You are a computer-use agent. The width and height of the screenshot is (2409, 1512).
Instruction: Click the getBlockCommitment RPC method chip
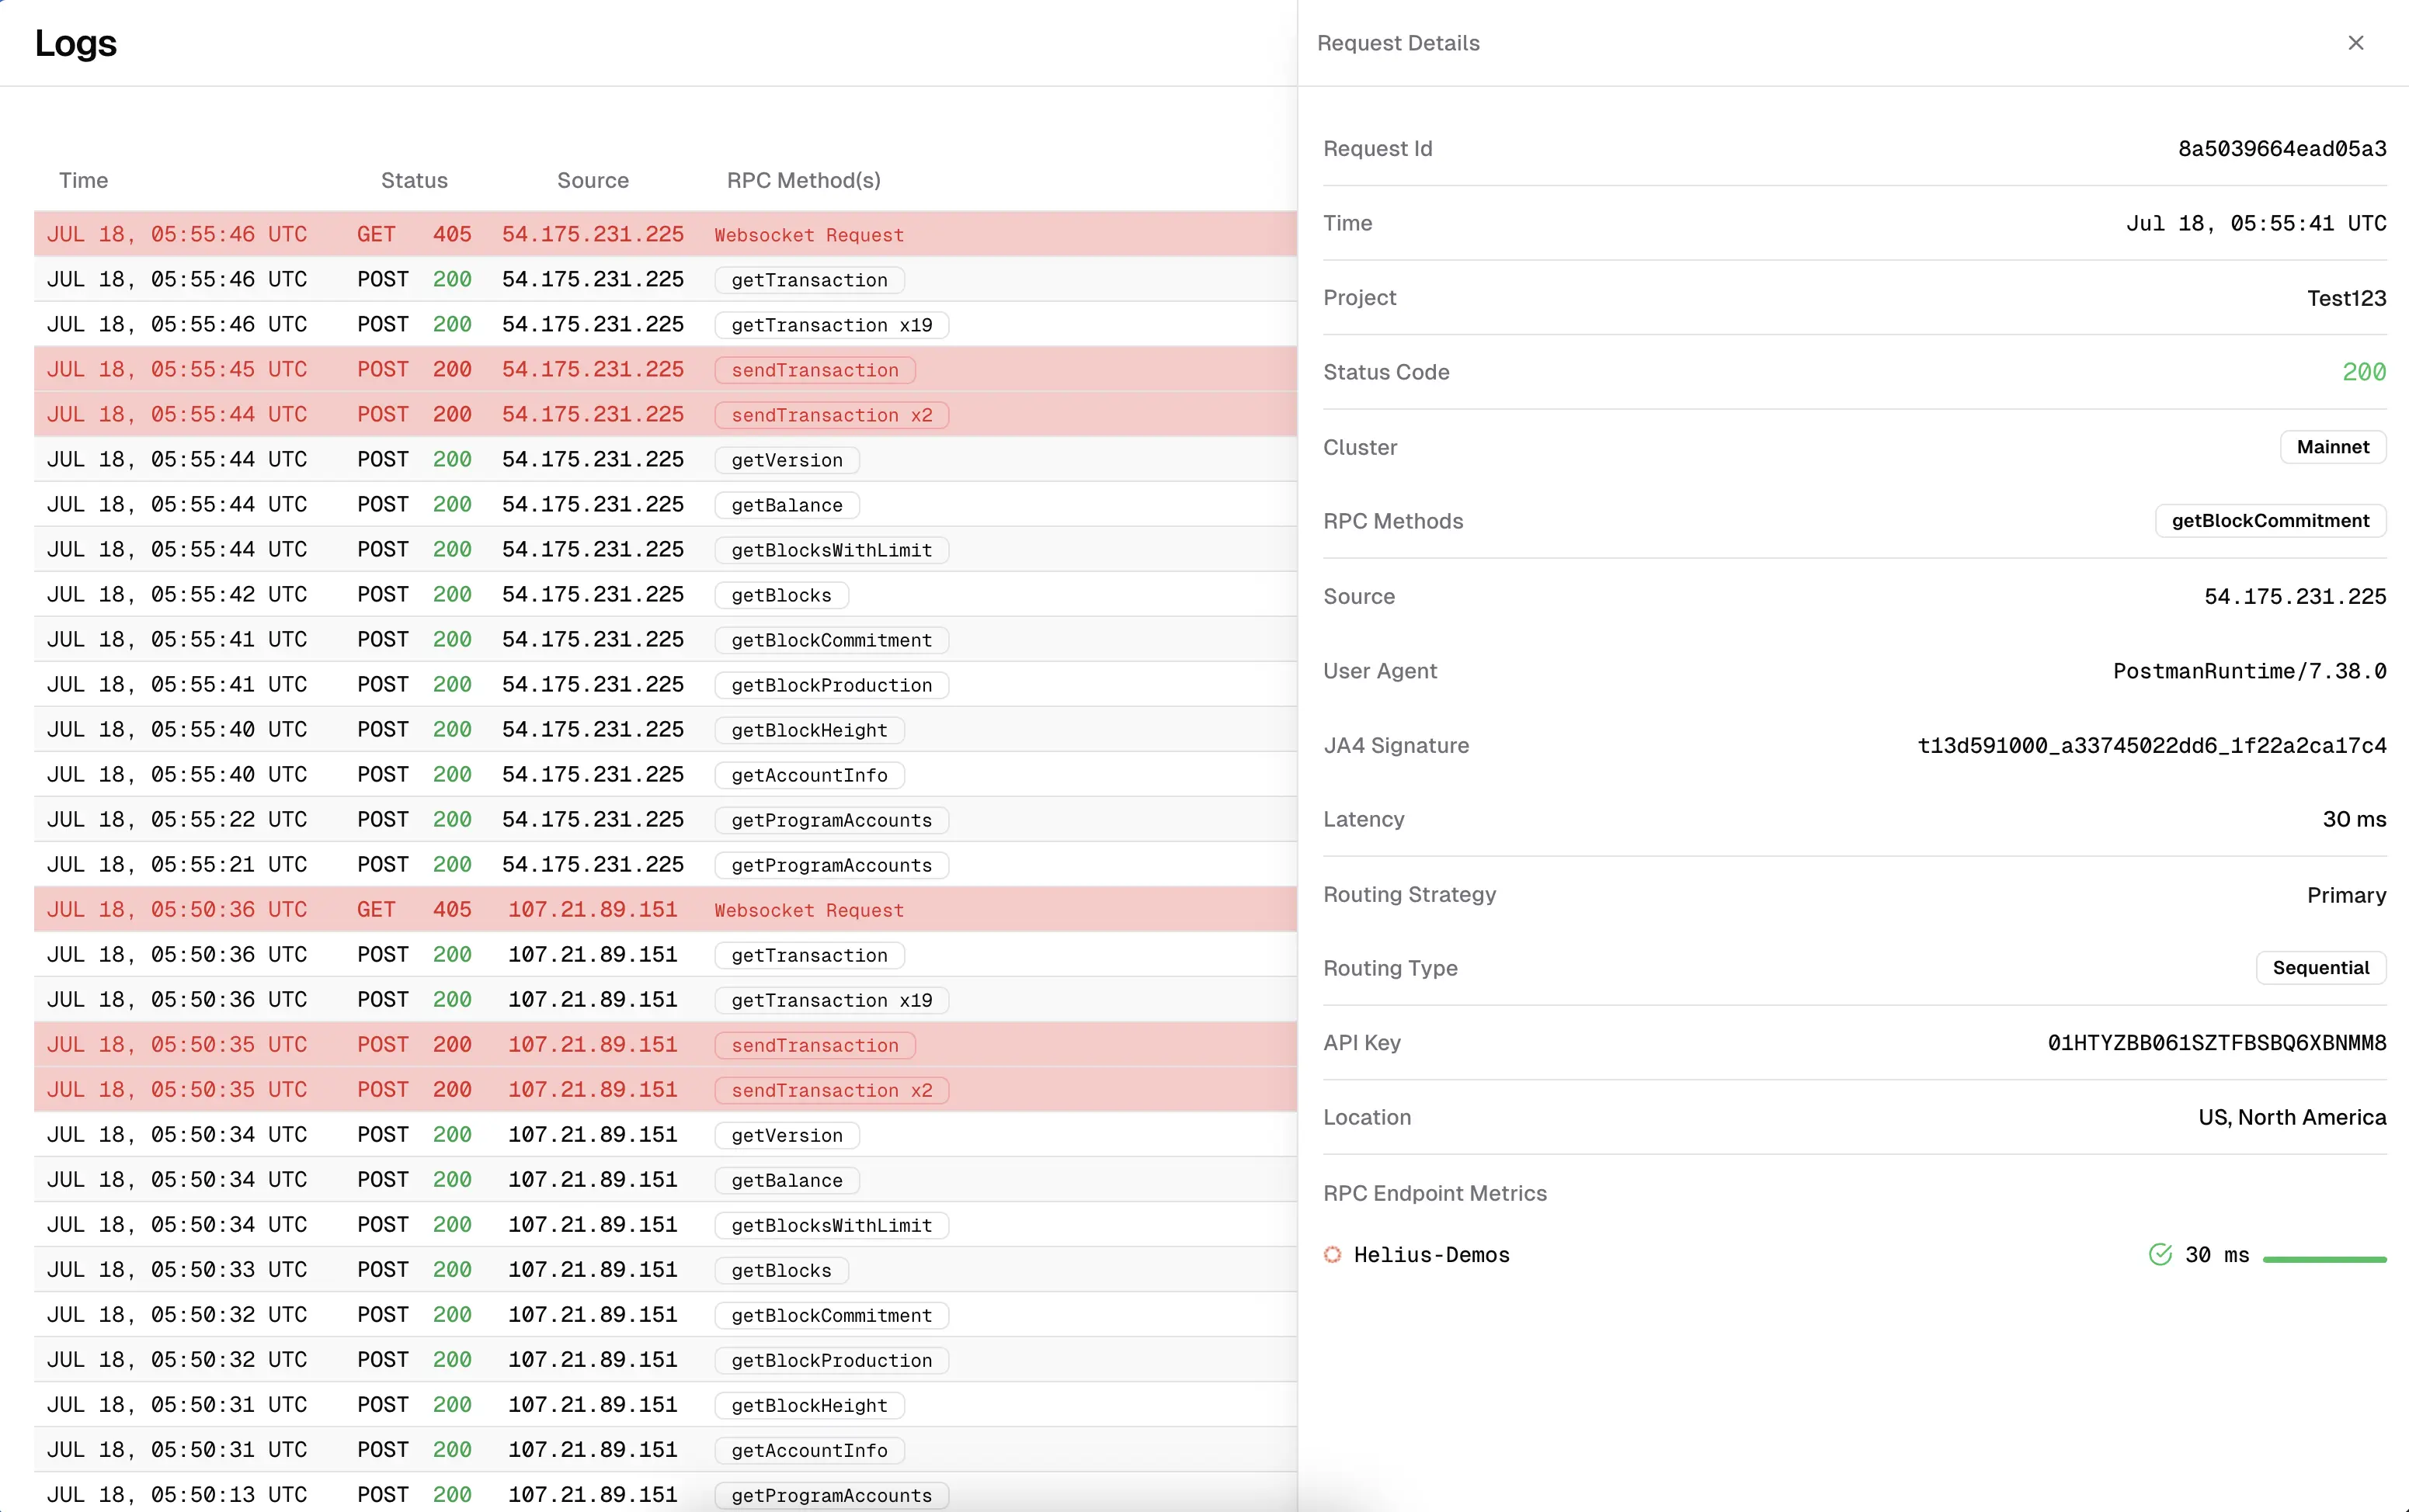[2270, 520]
